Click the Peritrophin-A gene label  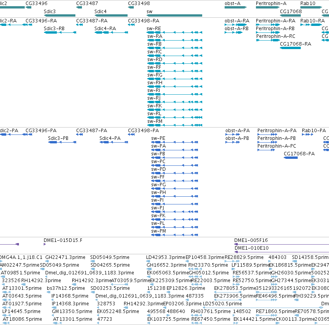[x=271, y=3]
